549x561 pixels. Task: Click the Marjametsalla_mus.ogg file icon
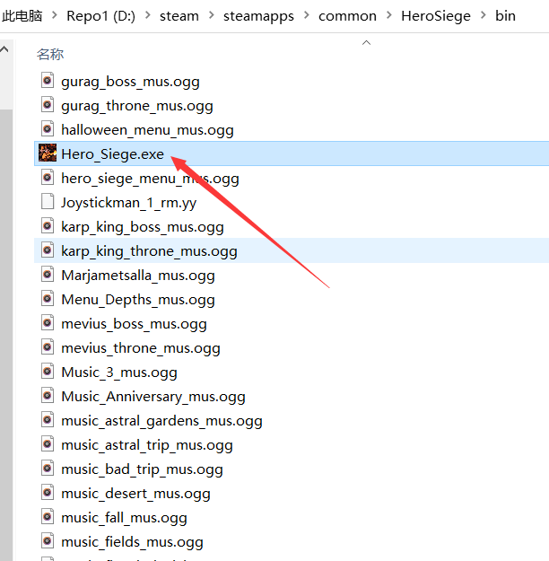[x=48, y=275]
